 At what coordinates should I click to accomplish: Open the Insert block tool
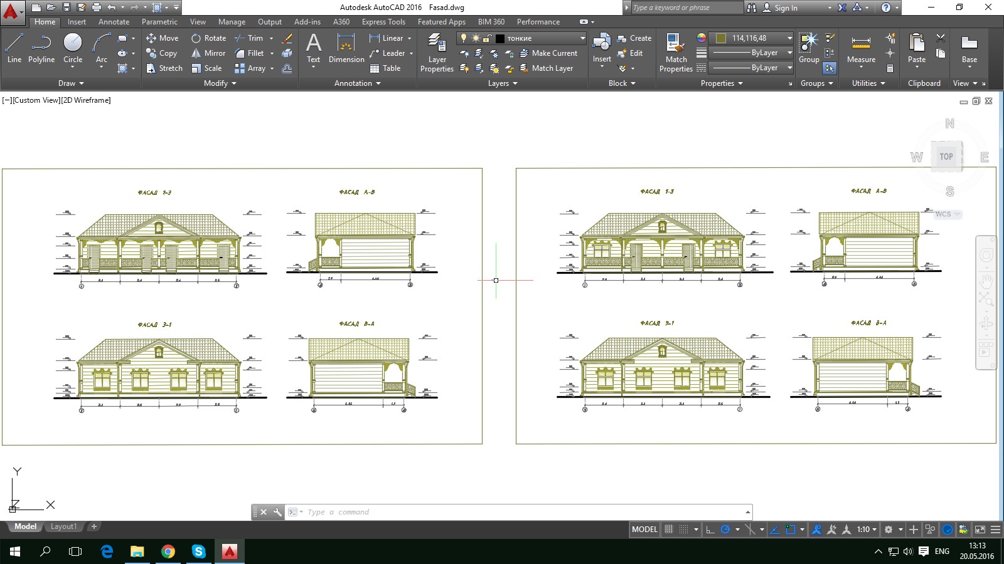click(x=602, y=49)
